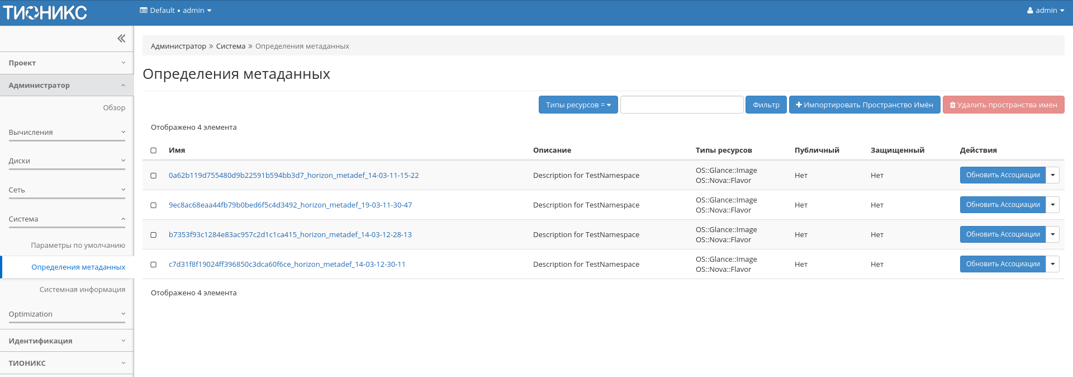Image resolution: width=1073 pixels, height=377 pixels.
Task: Open the Default • admin project switcher
Action: (x=175, y=10)
